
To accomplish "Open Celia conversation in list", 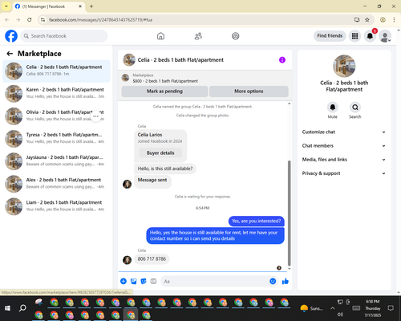I will [56, 71].
